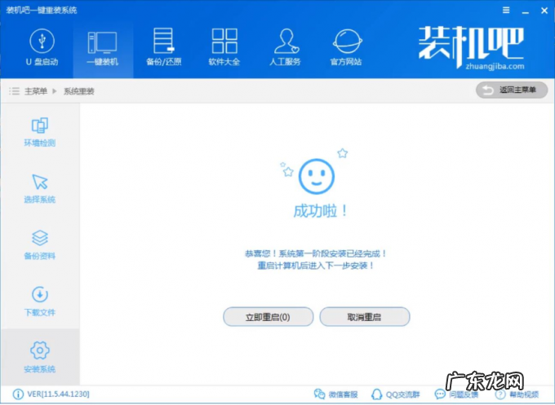Click the 备份资料 backup data step
The image size is (555, 405).
(x=40, y=245)
